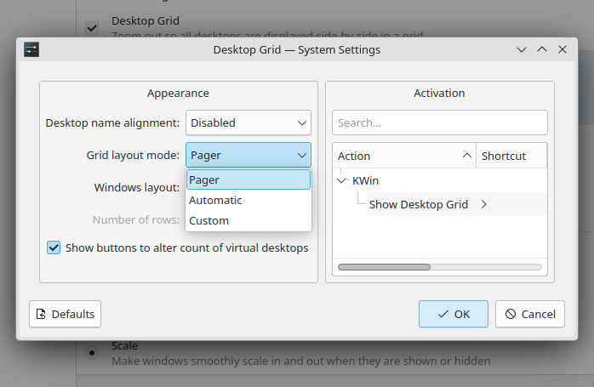
Task: Click the horizontal scrollbar under the action list
Action: coord(439,267)
